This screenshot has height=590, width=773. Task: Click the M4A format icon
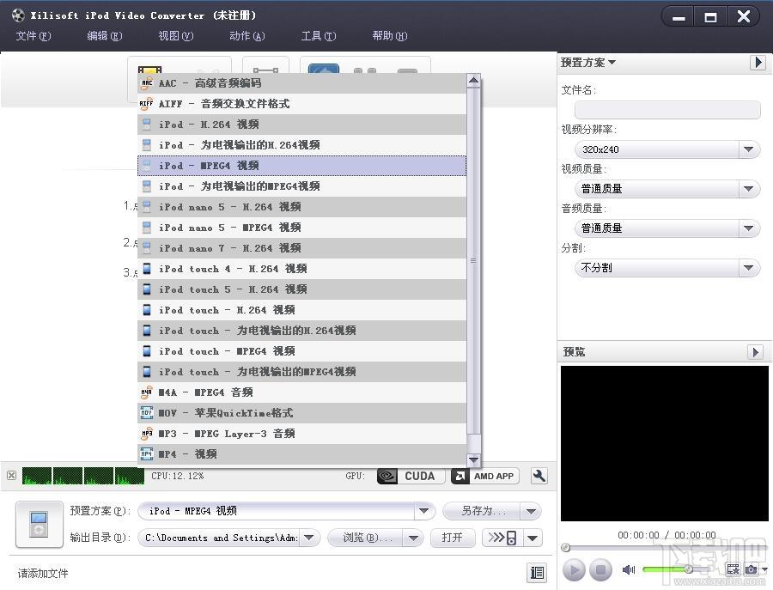point(146,392)
